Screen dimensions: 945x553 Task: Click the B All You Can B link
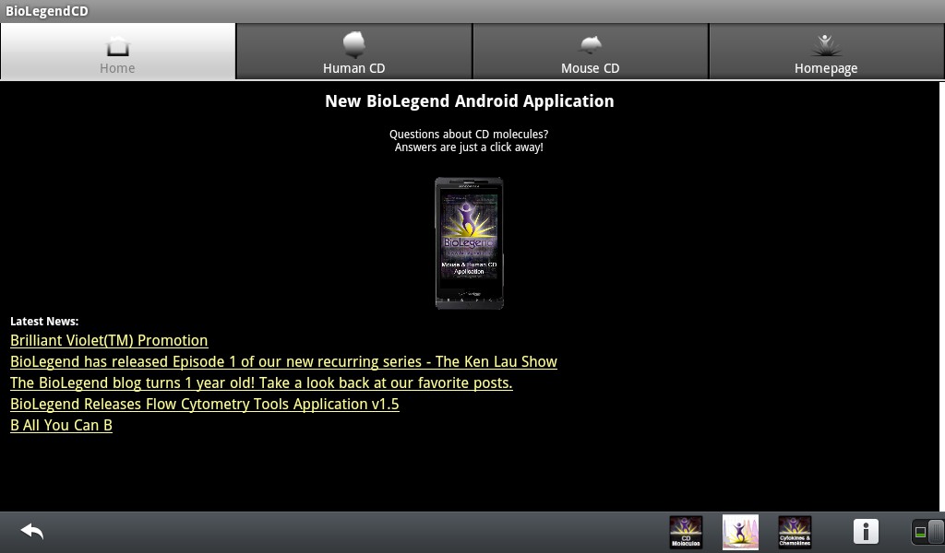click(61, 425)
